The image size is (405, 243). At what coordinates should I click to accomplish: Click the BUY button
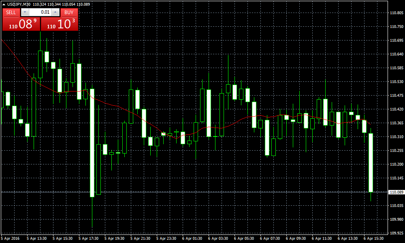[x=69, y=13]
